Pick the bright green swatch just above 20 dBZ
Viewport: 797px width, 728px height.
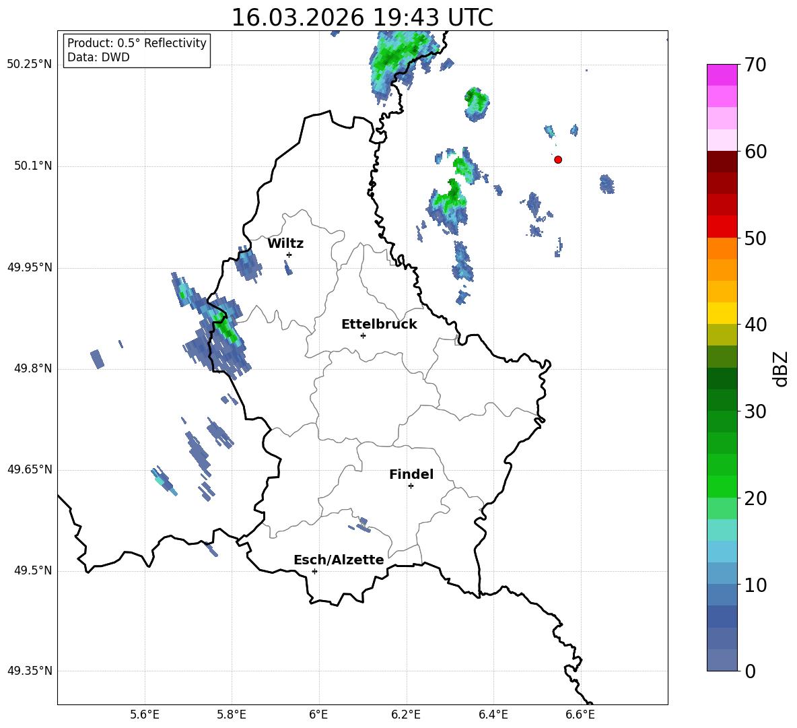(x=722, y=487)
